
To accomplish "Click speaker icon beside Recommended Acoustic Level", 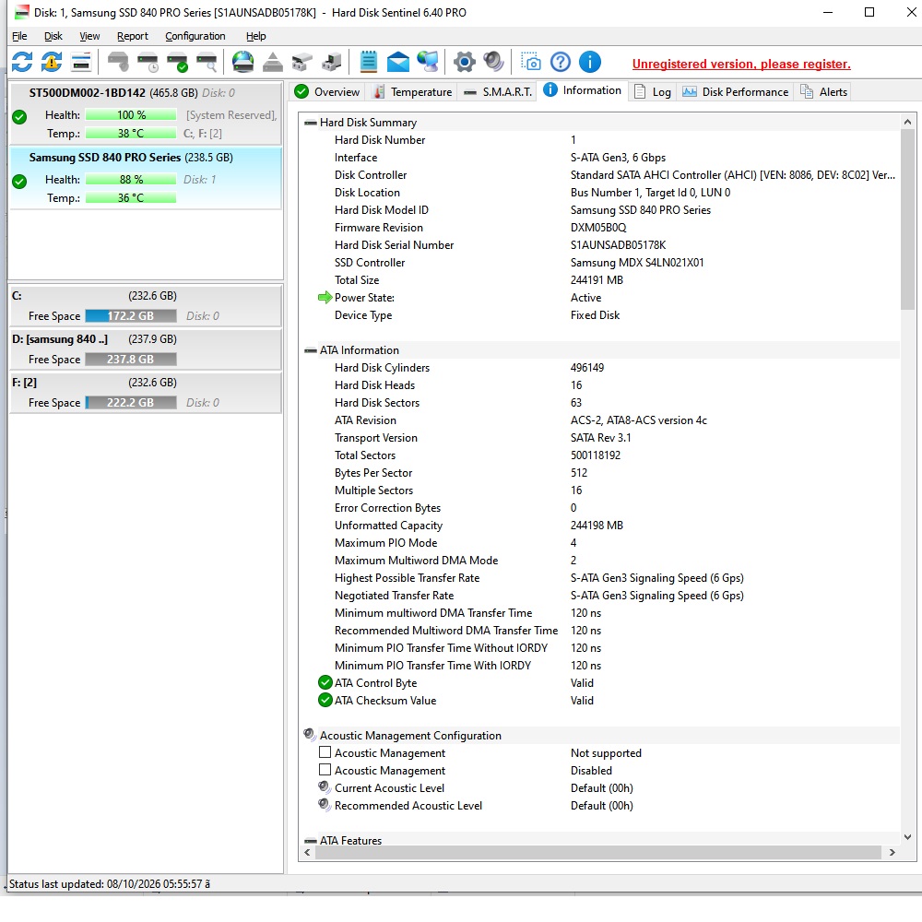I will (x=324, y=805).
